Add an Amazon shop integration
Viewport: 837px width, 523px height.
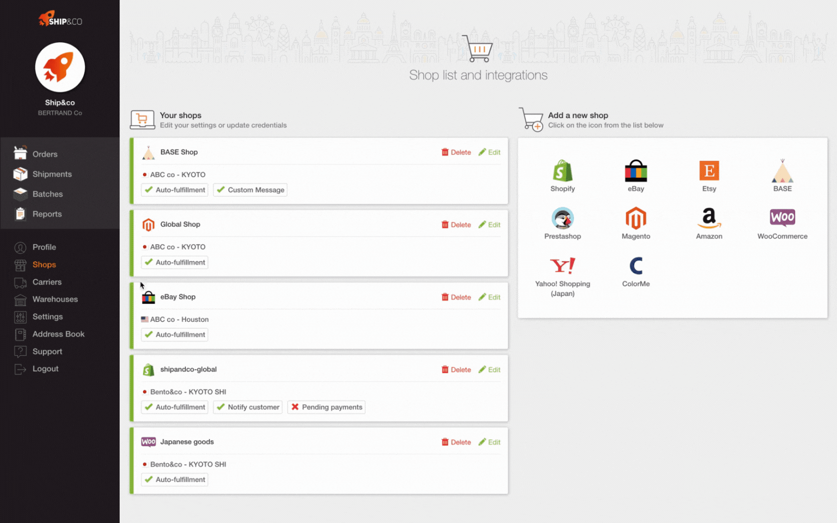[709, 223]
